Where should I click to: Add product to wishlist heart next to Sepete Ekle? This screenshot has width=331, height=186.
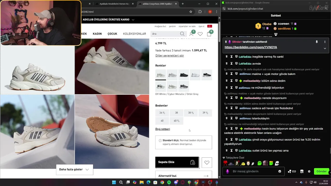point(207,162)
